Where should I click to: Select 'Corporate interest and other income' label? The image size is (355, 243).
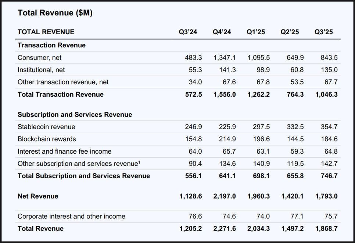tap(71, 217)
